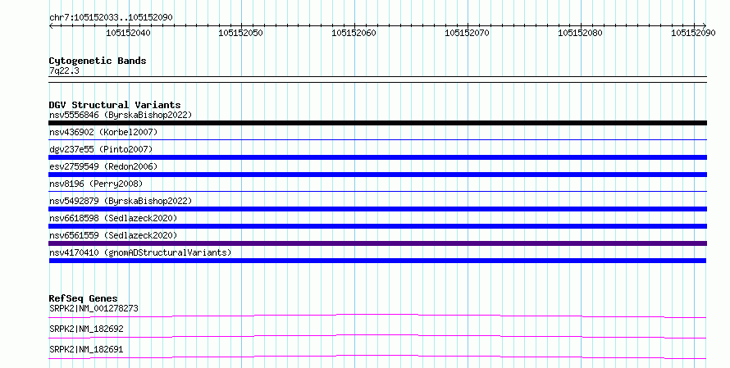Click the blue esv2759549 variant bar
Image resolution: width=730 pixels, height=368 pixels.
point(377,175)
